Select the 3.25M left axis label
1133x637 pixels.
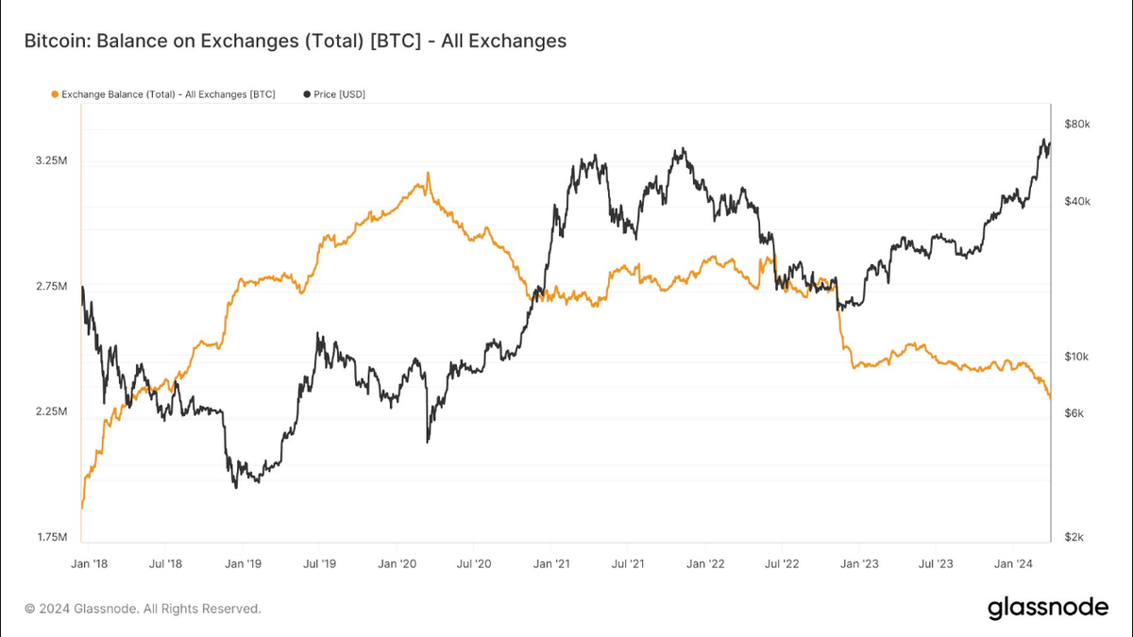tap(51, 161)
